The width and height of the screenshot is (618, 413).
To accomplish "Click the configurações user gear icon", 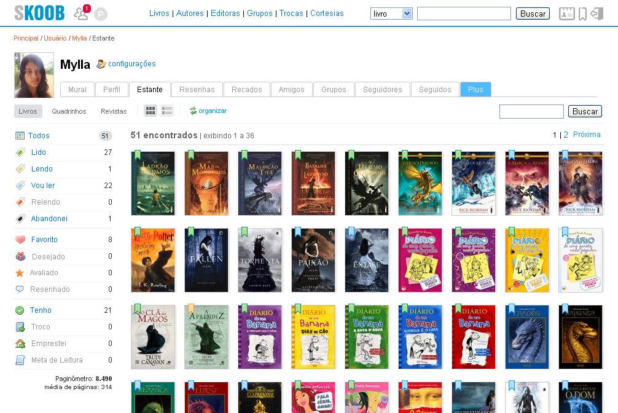I will point(101,64).
